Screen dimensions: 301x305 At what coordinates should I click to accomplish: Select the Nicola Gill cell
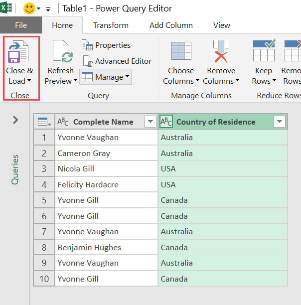pyautogui.click(x=106, y=169)
